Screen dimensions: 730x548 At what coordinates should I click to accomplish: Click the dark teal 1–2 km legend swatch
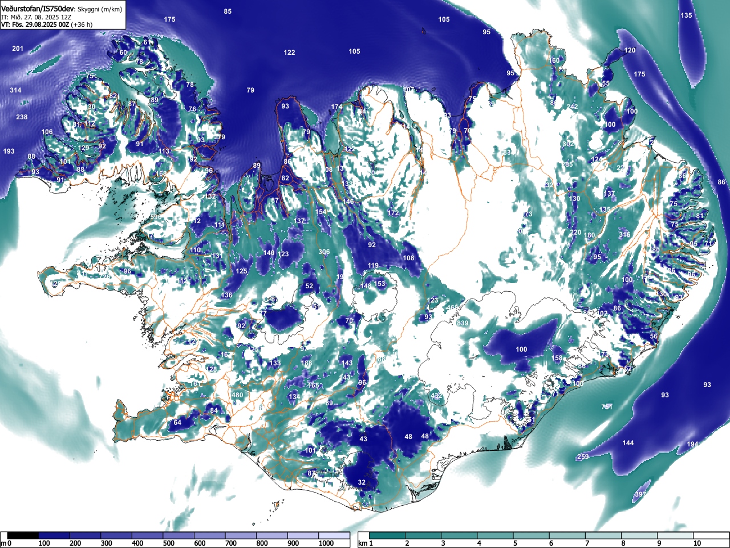[x=388, y=535]
